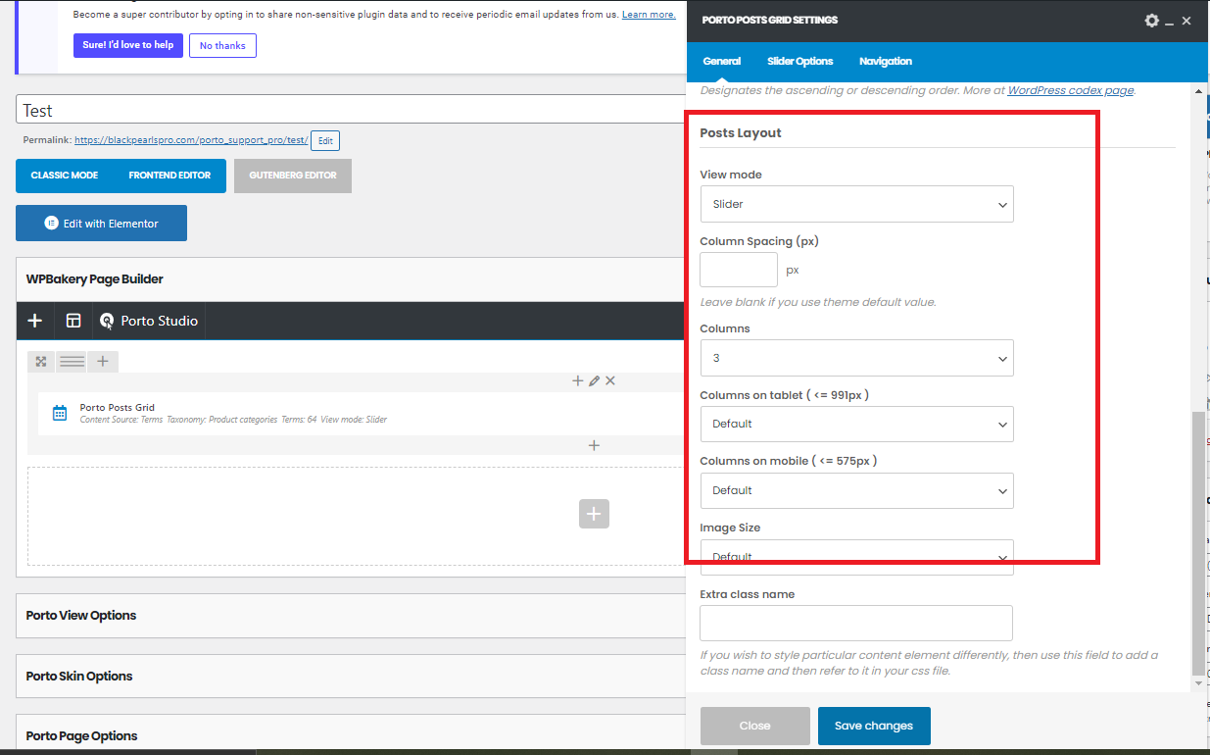Open the permalink URL for the test page
The image size is (1210, 755).
click(191, 140)
